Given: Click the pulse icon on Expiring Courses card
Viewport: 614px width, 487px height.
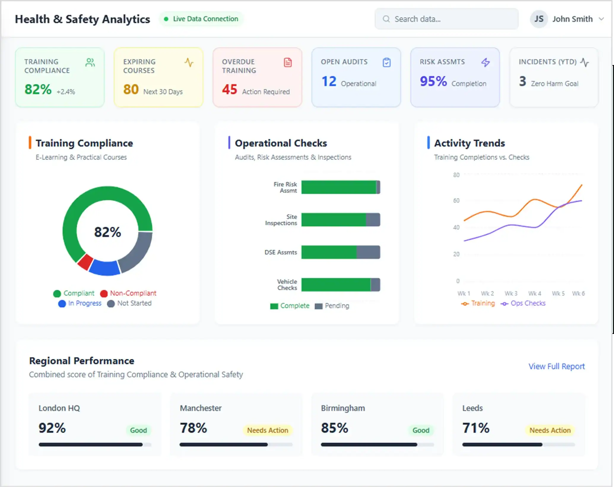Looking at the screenshot, I should [x=189, y=63].
